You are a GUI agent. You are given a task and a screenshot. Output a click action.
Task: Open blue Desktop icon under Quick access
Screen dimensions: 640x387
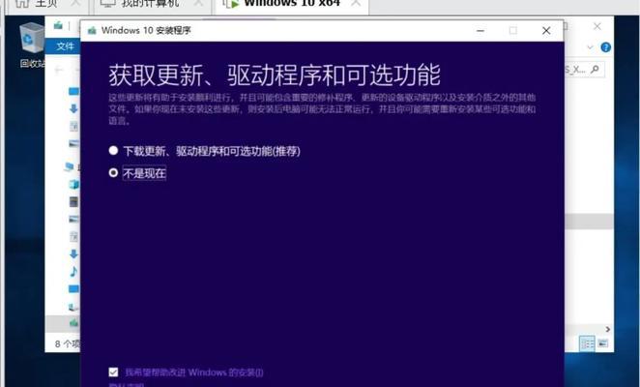(73, 91)
